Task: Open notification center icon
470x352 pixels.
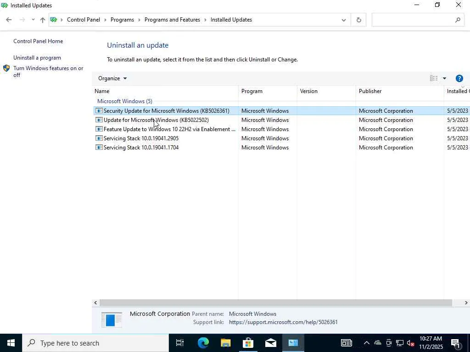Action: (x=456, y=343)
